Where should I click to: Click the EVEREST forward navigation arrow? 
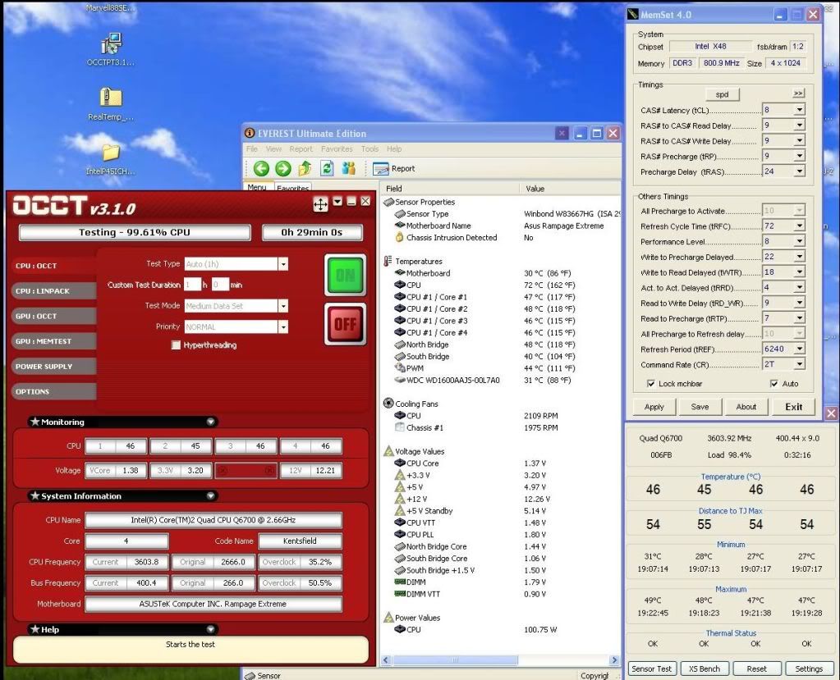pos(282,168)
